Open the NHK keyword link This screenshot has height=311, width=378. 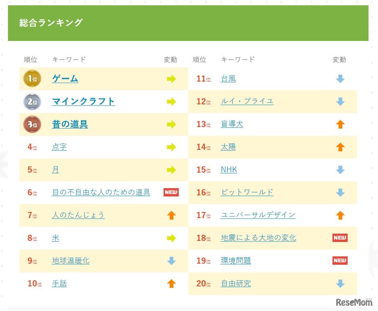pos(228,170)
